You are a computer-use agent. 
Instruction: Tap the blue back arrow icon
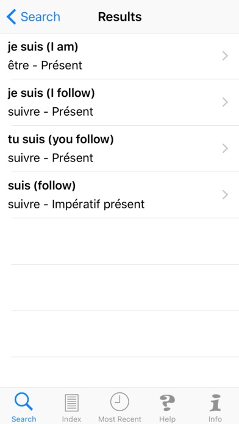11,17
